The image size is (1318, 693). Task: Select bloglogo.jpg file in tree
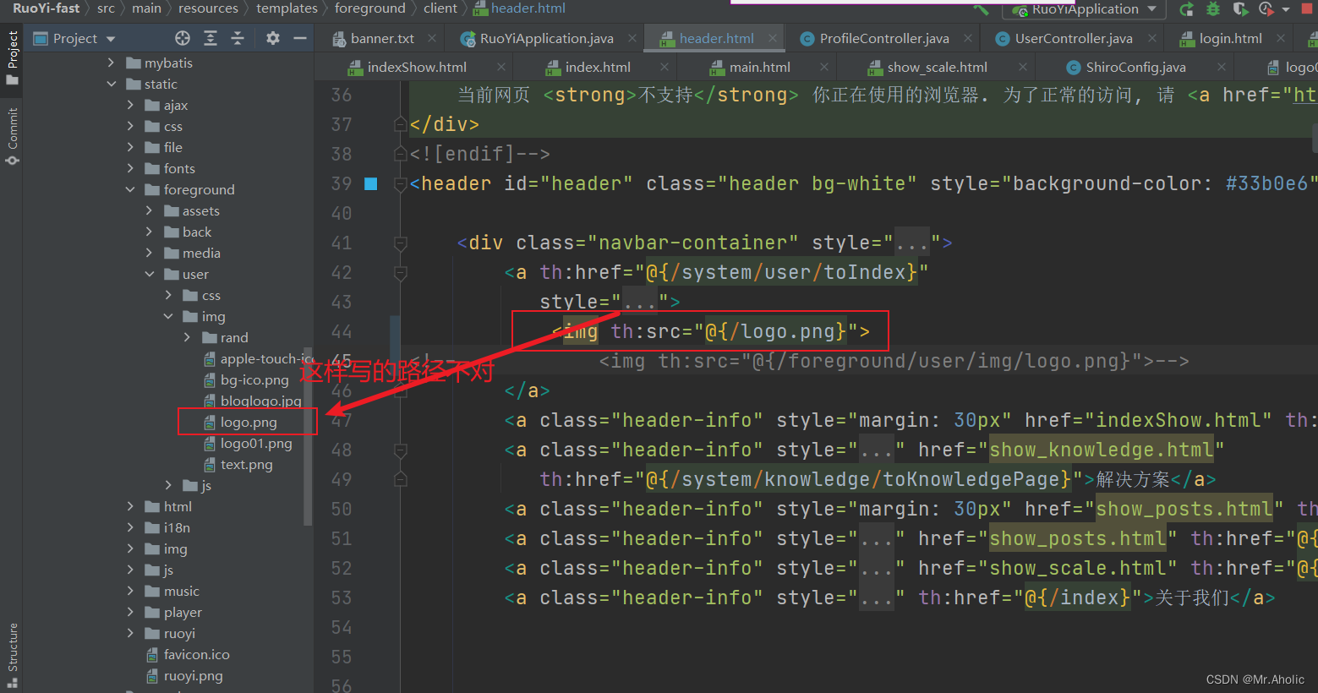(260, 401)
